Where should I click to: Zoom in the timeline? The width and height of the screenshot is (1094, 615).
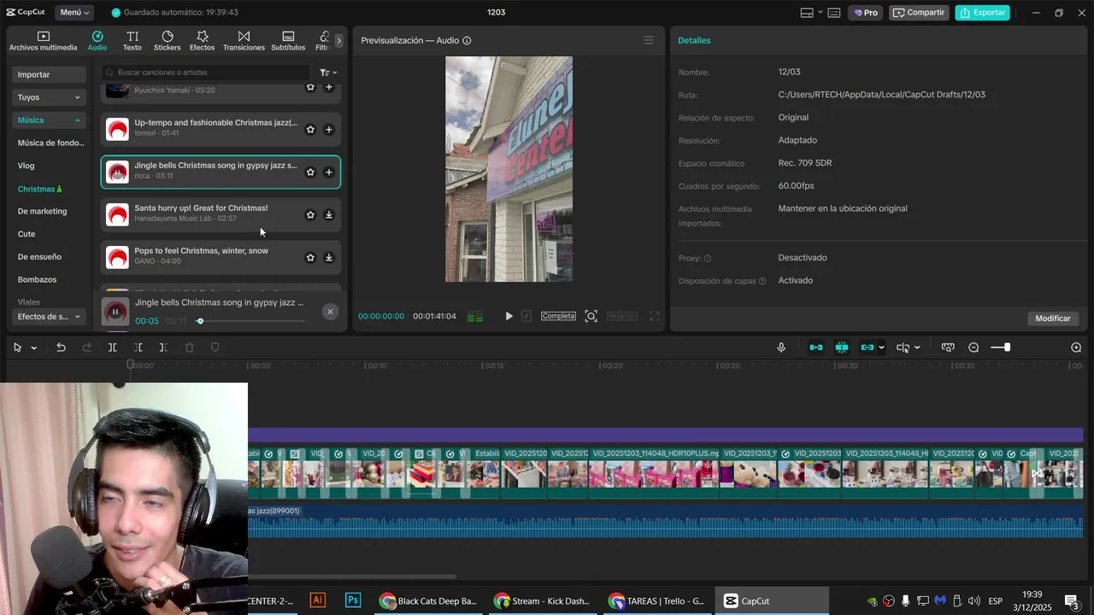tap(1076, 348)
